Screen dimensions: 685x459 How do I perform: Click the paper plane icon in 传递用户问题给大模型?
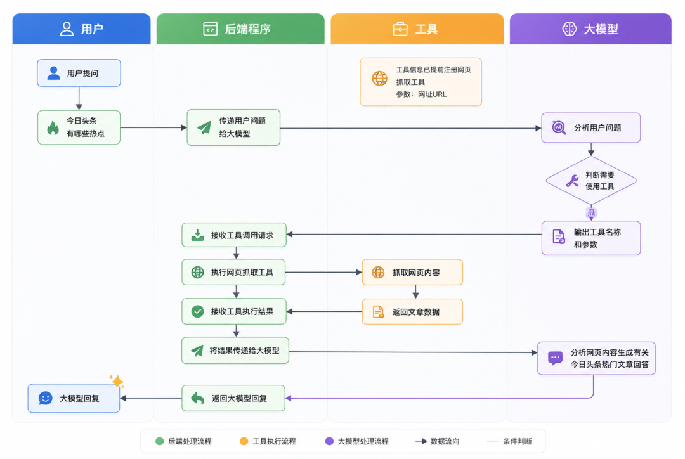pyautogui.click(x=204, y=127)
